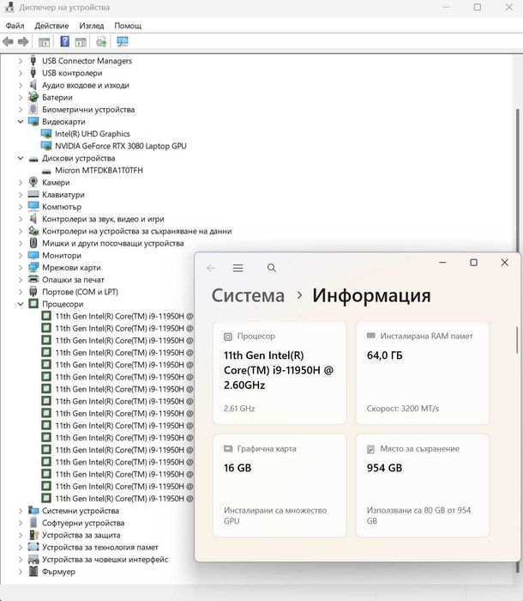Expand Аудио входове и изходи node
Screen dimensions: 523x601
[x=21, y=85]
